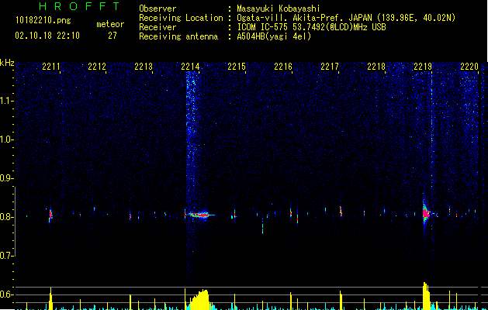
Task: Click the 2216 time marker
Action: [x=283, y=67]
